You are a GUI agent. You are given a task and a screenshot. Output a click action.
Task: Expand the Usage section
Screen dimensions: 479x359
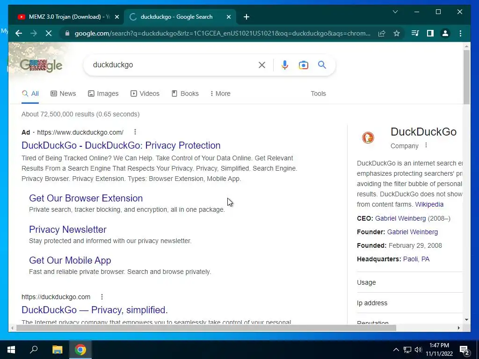coord(410,282)
